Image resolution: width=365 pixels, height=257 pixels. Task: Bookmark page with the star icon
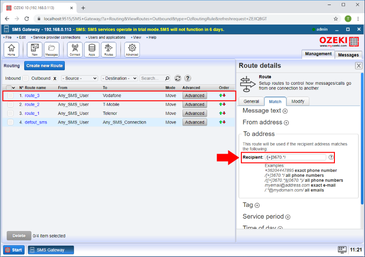pyautogui.click(x=336, y=19)
